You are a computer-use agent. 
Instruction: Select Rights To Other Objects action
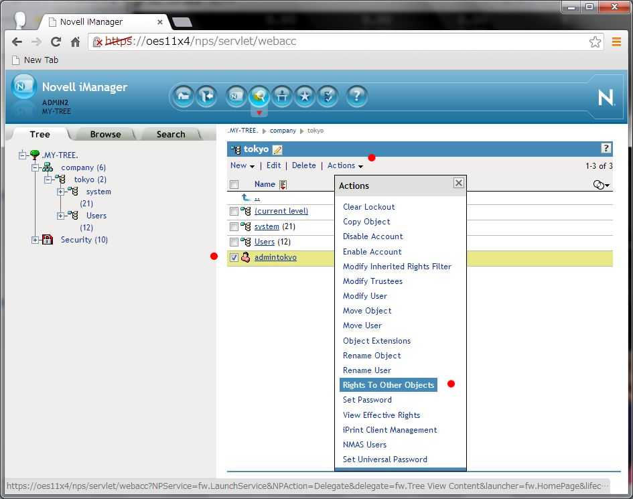click(x=389, y=385)
